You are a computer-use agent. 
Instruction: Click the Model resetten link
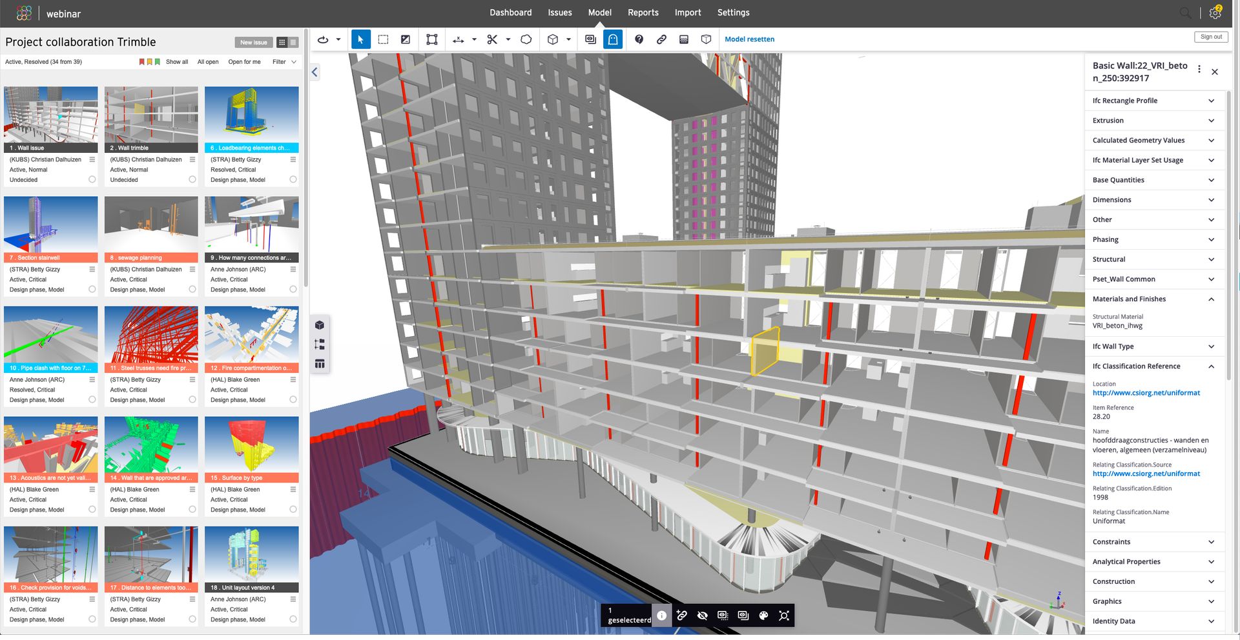pos(749,39)
